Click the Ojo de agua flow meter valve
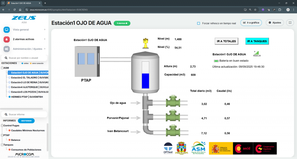297x159 pixels. pyautogui.click(x=173, y=101)
